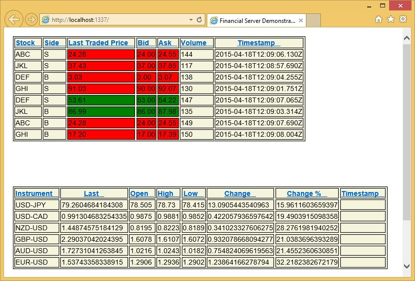Select the green 53.61 price cell
The image size is (415, 281).
tap(101, 100)
